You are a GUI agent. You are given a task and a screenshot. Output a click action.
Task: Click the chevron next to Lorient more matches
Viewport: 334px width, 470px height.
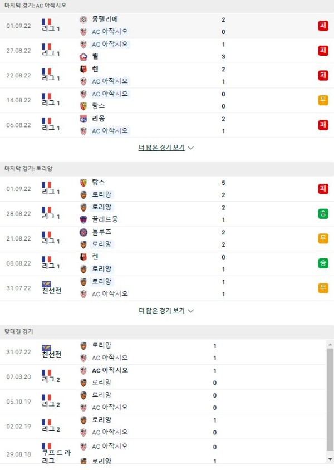(190, 311)
